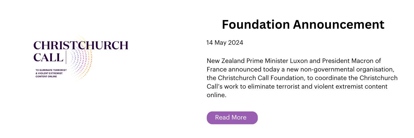Click the CHRISTCHURCH word in the logo
414x138 pixels.
click(81, 45)
